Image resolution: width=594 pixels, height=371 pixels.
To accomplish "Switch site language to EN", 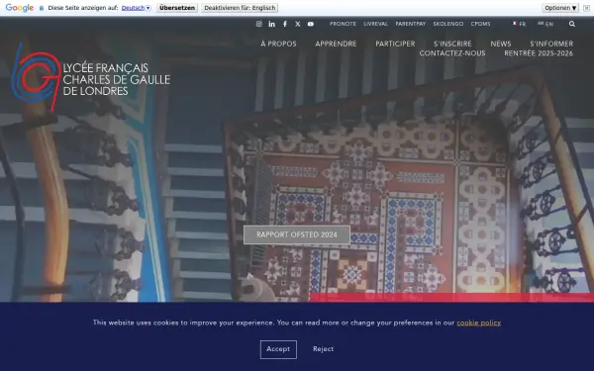I will point(545,24).
